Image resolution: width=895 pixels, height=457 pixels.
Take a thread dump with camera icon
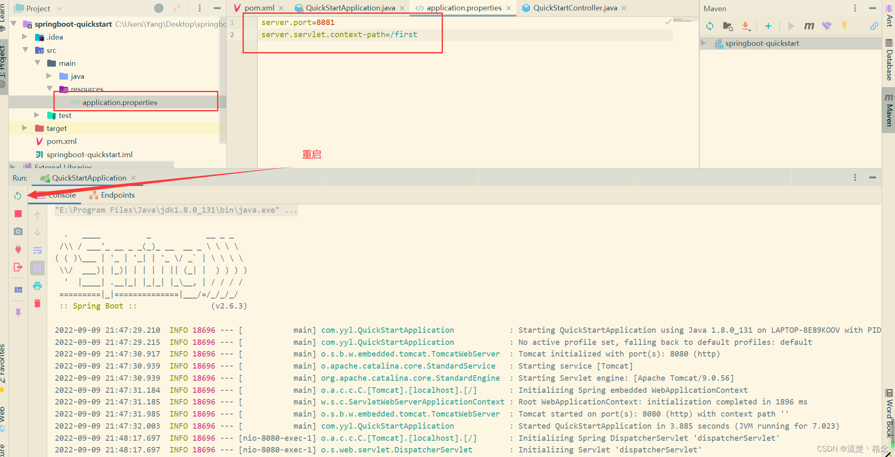tap(18, 231)
